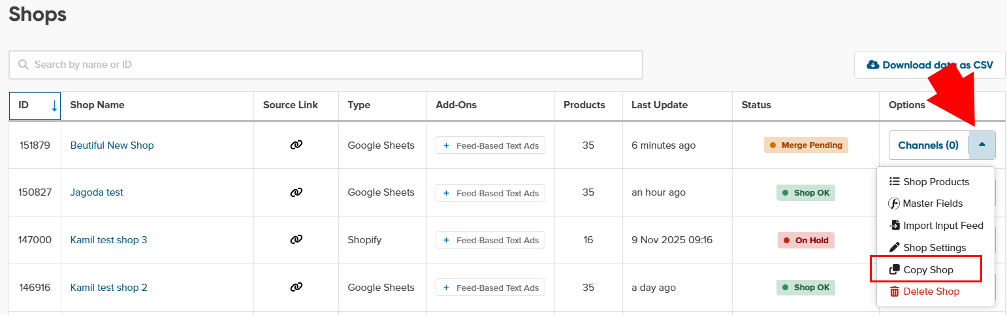The height and width of the screenshot is (315, 1007).
Task: Collapse the Channels dropdown caret
Action: pyautogui.click(x=982, y=145)
